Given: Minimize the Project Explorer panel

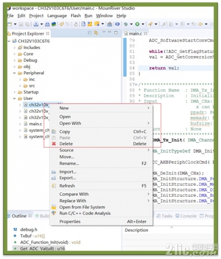Looking at the screenshot, I should 109,32.
